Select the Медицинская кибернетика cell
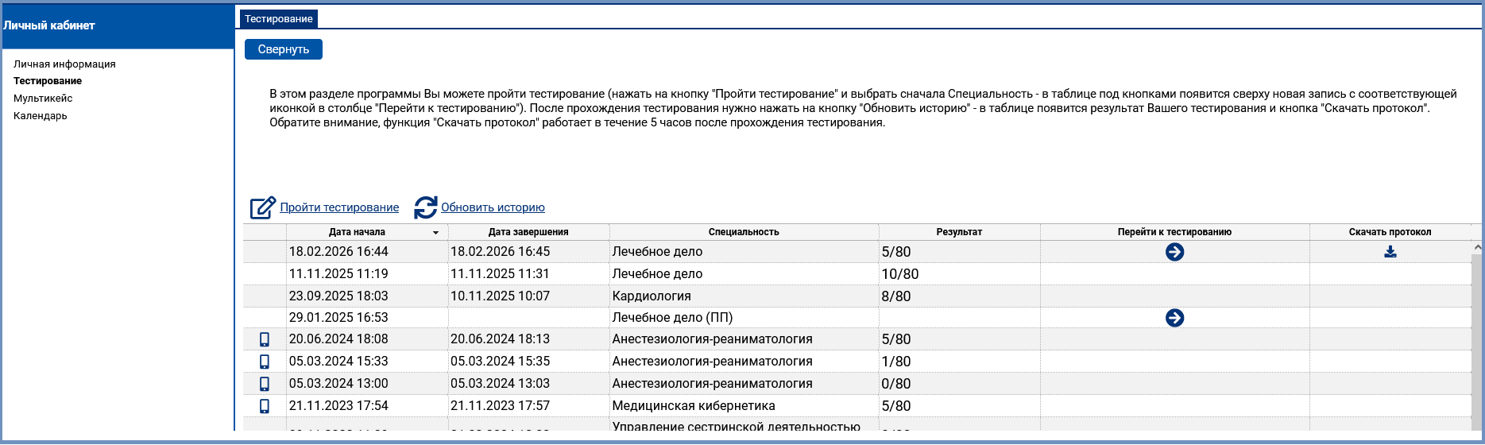 (744, 406)
